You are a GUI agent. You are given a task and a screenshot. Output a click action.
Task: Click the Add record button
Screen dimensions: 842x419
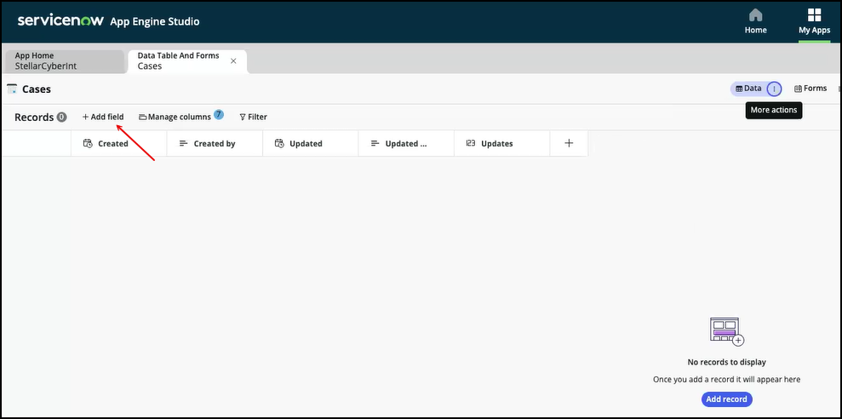(726, 399)
